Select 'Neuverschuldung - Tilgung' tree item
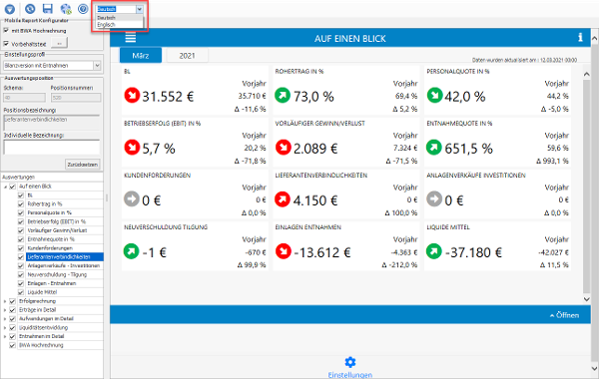This screenshot has width=599, height=379. coord(57,275)
